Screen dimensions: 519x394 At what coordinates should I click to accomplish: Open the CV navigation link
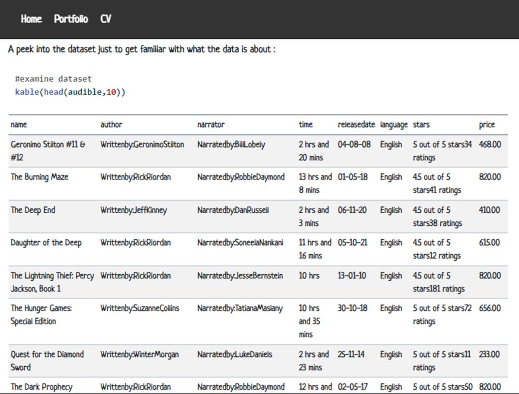(106, 19)
